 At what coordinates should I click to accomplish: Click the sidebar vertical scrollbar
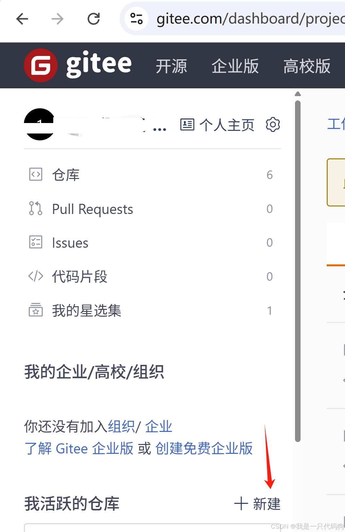[x=298, y=271]
